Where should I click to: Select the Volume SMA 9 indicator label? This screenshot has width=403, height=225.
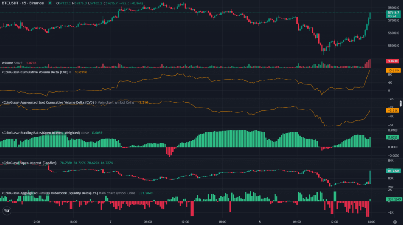(12, 63)
